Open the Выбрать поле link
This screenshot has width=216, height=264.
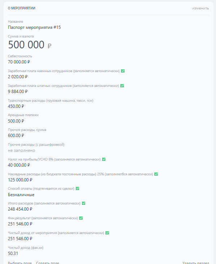20,263
